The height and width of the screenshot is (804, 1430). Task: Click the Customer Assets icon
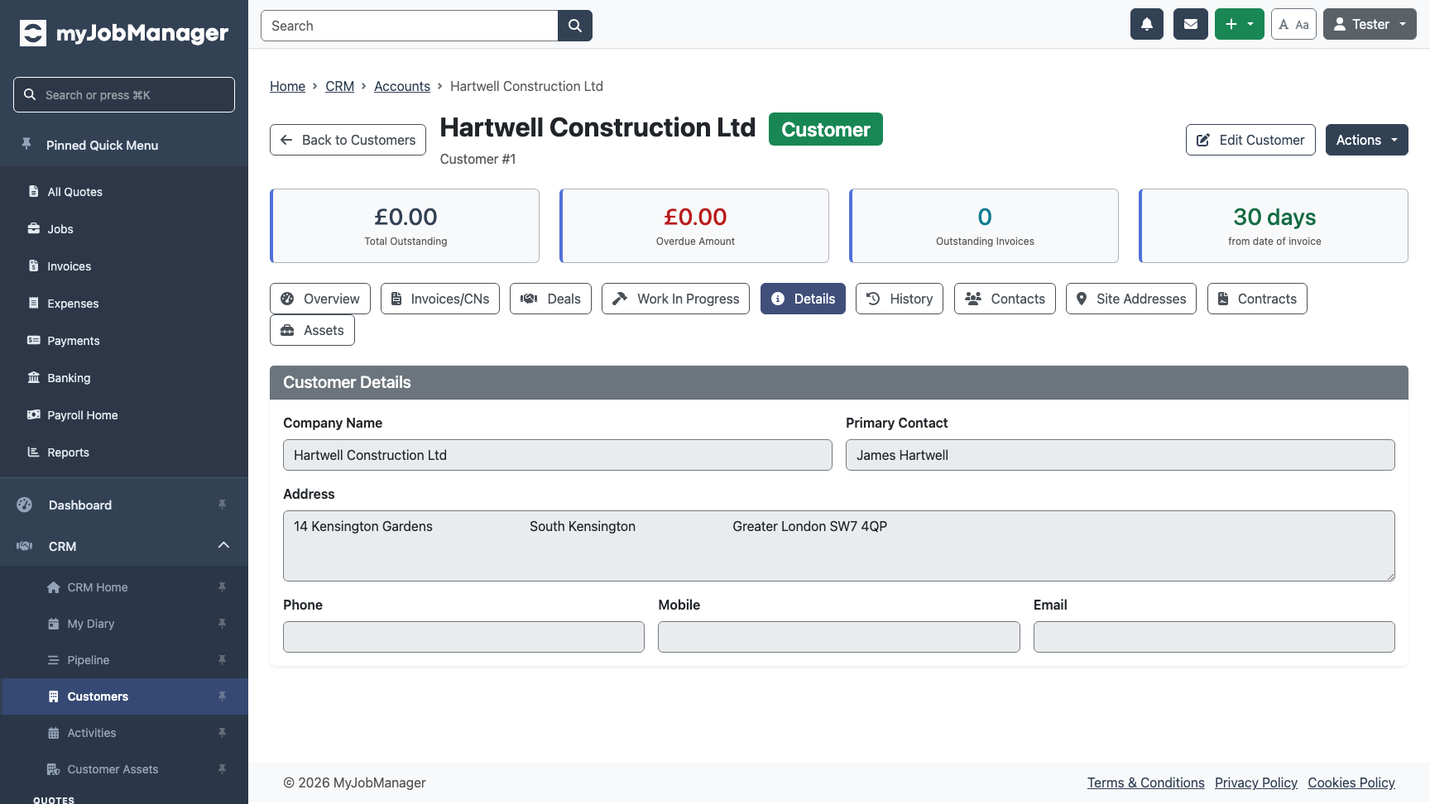coord(54,769)
